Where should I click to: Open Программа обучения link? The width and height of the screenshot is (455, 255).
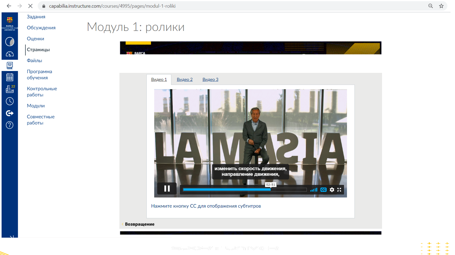(39, 74)
